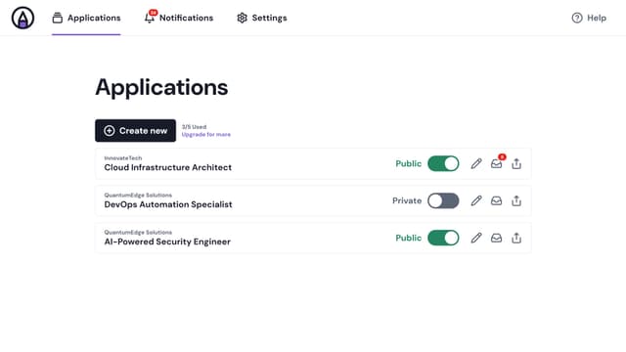Follow the Upgrade for more link
Screen dimensions: 626x352
point(206,135)
